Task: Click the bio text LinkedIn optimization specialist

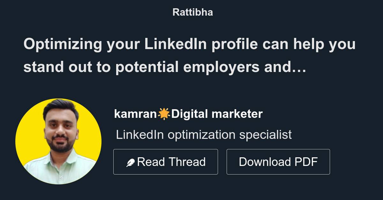Action: point(204,134)
